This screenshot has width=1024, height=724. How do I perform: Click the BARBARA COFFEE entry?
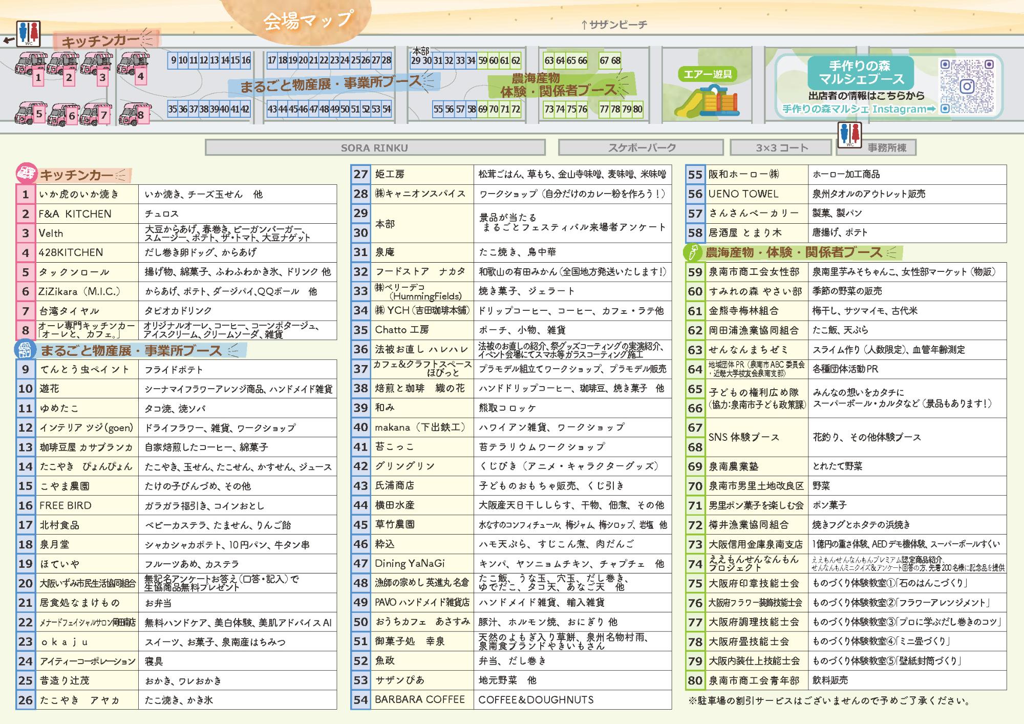[x=420, y=699]
